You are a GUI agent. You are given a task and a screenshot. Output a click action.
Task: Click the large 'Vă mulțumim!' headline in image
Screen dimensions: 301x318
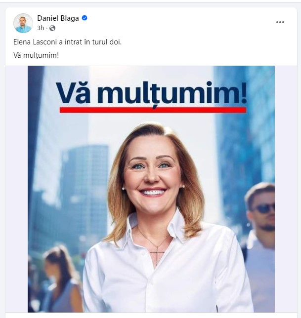coord(152,93)
